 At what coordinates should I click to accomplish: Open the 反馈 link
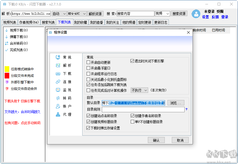click(215, 17)
